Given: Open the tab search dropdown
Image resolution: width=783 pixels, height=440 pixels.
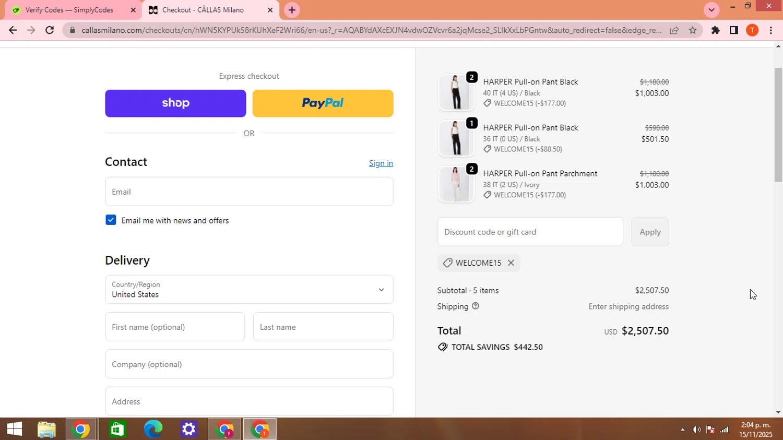Looking at the screenshot, I should click(x=711, y=10).
